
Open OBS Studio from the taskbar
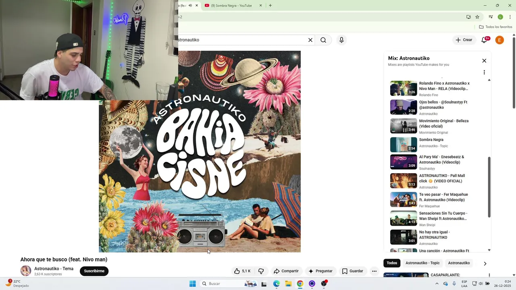(x=324, y=284)
